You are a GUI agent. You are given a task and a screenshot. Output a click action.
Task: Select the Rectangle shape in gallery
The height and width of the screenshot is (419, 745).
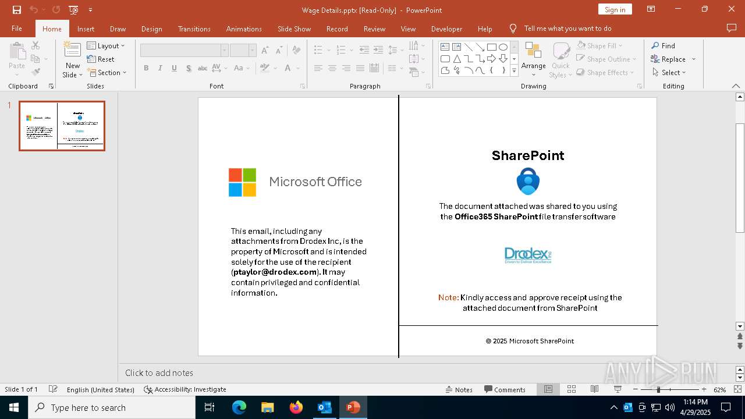tap(492, 47)
